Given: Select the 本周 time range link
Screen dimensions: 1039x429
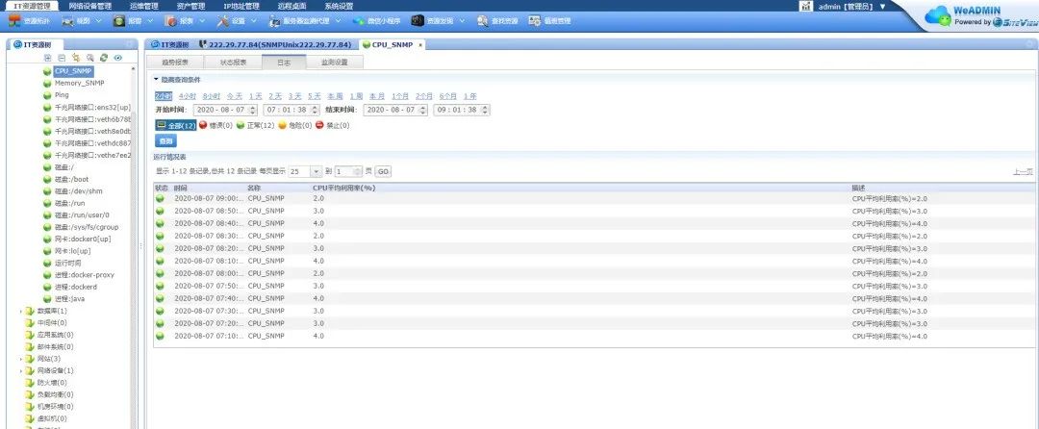Looking at the screenshot, I should pos(336,96).
